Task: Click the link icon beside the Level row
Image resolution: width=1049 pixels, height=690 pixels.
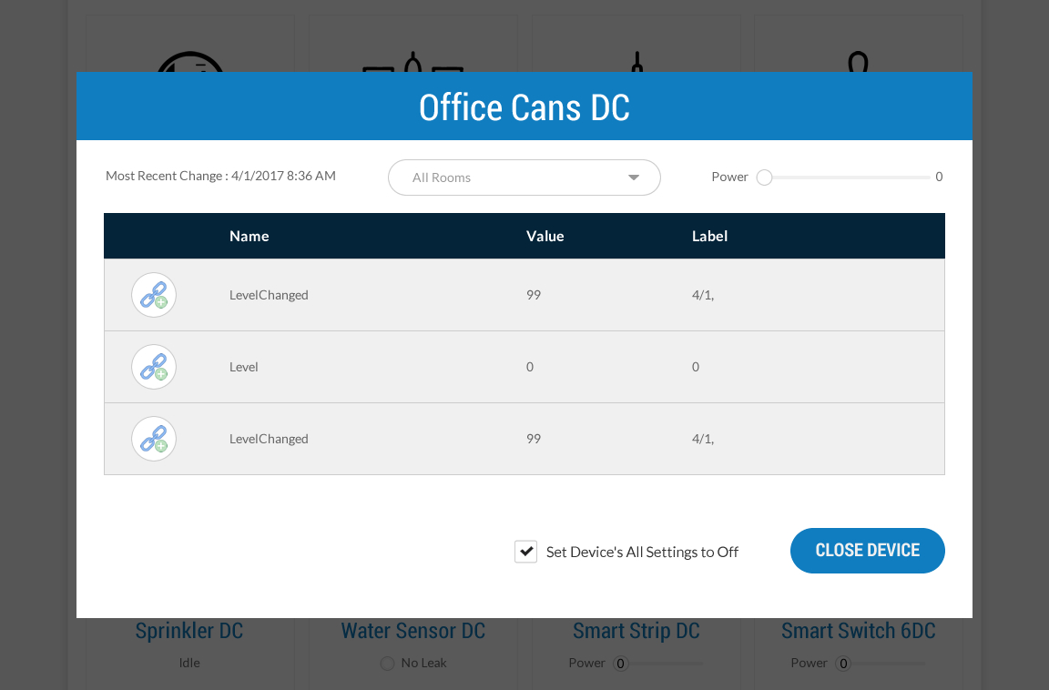Action: pos(154,367)
